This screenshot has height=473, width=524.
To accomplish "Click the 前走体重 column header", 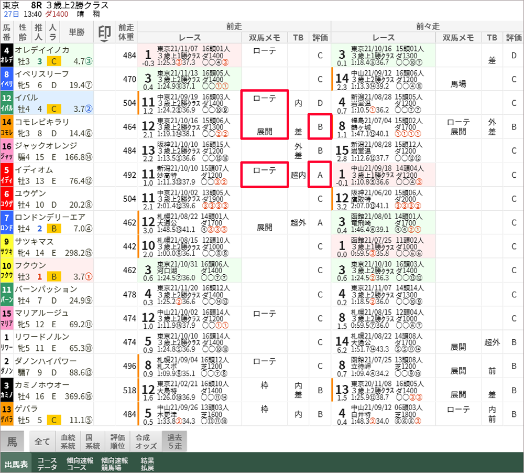I will pyautogui.click(x=126, y=33).
